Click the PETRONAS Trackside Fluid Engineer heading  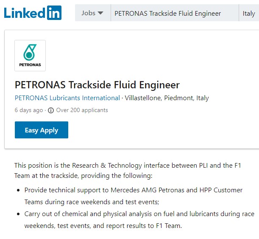pos(97,85)
